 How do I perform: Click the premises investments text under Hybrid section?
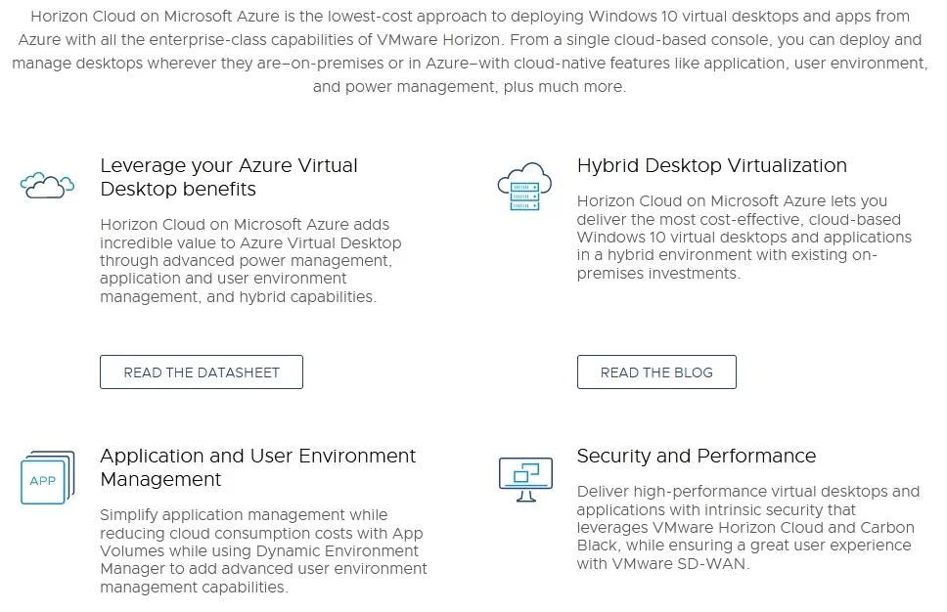(x=658, y=273)
